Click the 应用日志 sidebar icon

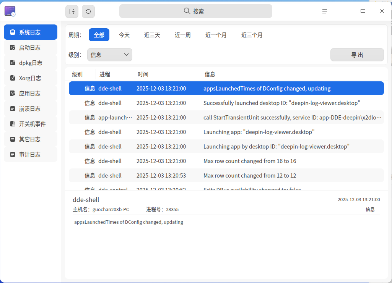13,93
